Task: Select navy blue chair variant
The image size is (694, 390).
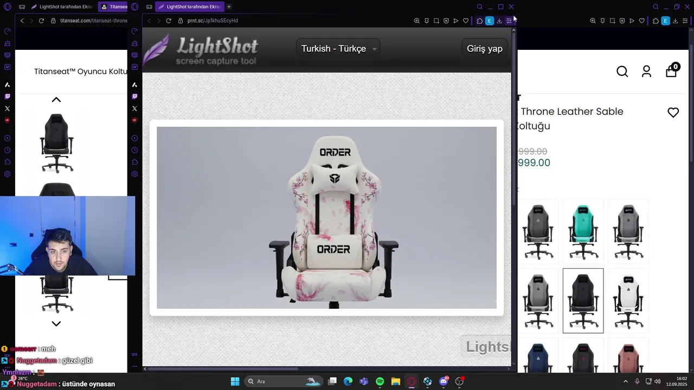Action: (x=538, y=356)
